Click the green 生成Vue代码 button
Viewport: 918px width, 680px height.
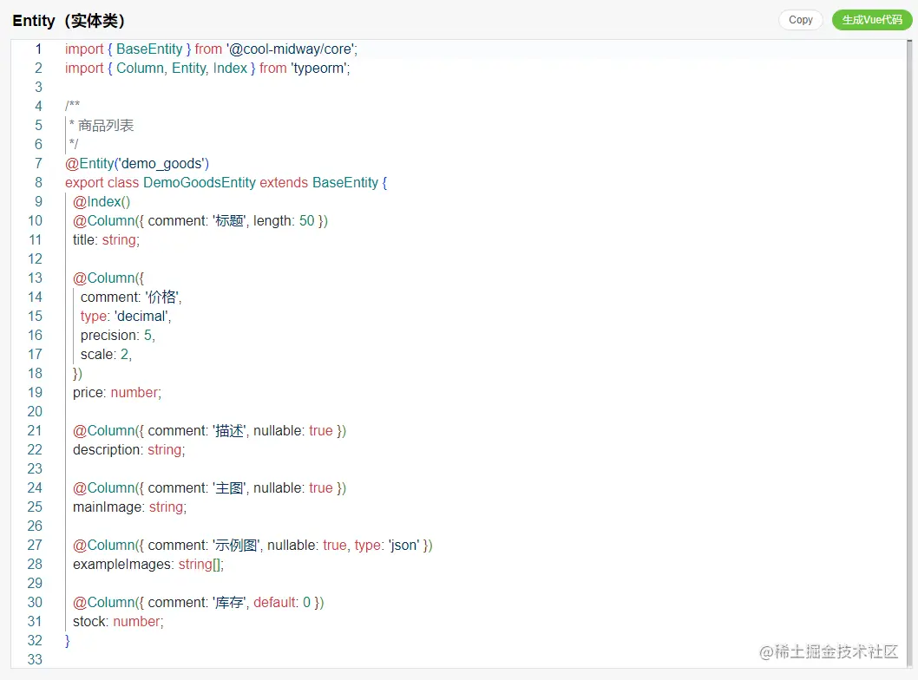pos(872,20)
